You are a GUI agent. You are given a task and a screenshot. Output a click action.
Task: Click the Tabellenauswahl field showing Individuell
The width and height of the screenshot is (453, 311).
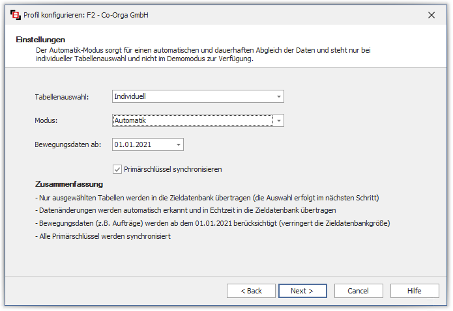tap(192, 96)
